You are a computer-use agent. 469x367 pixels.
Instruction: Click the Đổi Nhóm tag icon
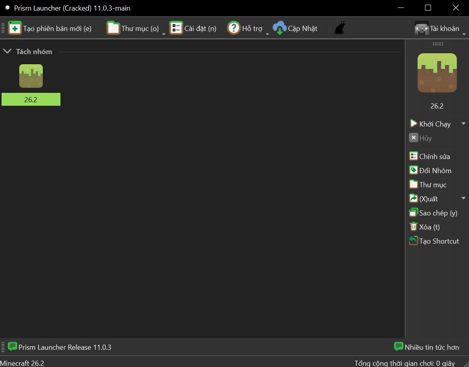pos(413,170)
